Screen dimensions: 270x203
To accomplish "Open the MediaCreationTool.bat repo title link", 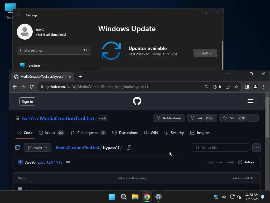I will pyautogui.click(x=67, y=118).
